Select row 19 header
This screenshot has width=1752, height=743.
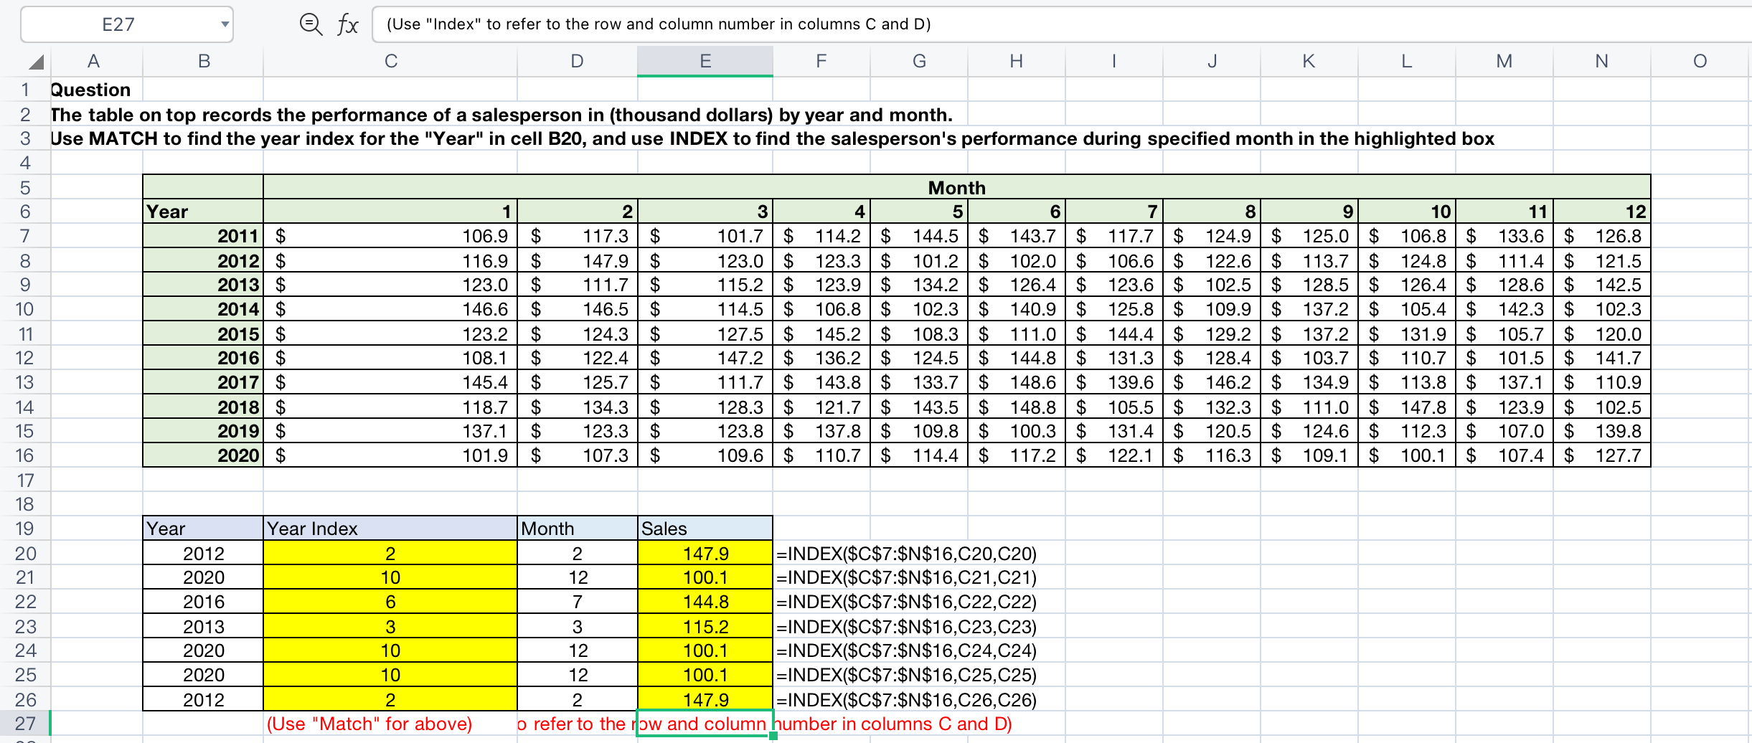tap(25, 529)
